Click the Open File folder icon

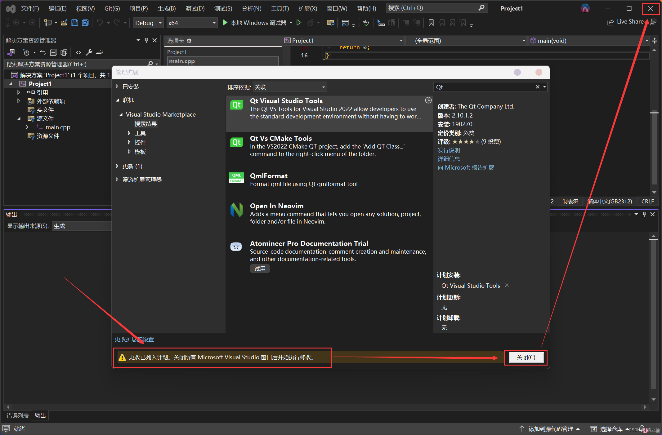coord(64,23)
